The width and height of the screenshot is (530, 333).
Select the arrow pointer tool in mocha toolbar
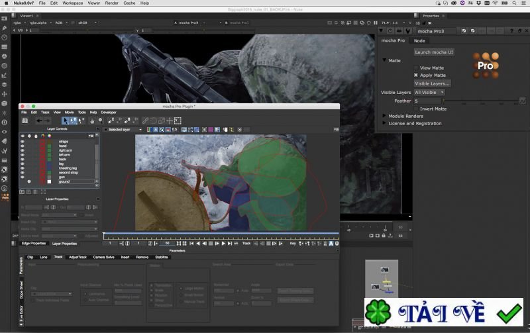(66, 120)
